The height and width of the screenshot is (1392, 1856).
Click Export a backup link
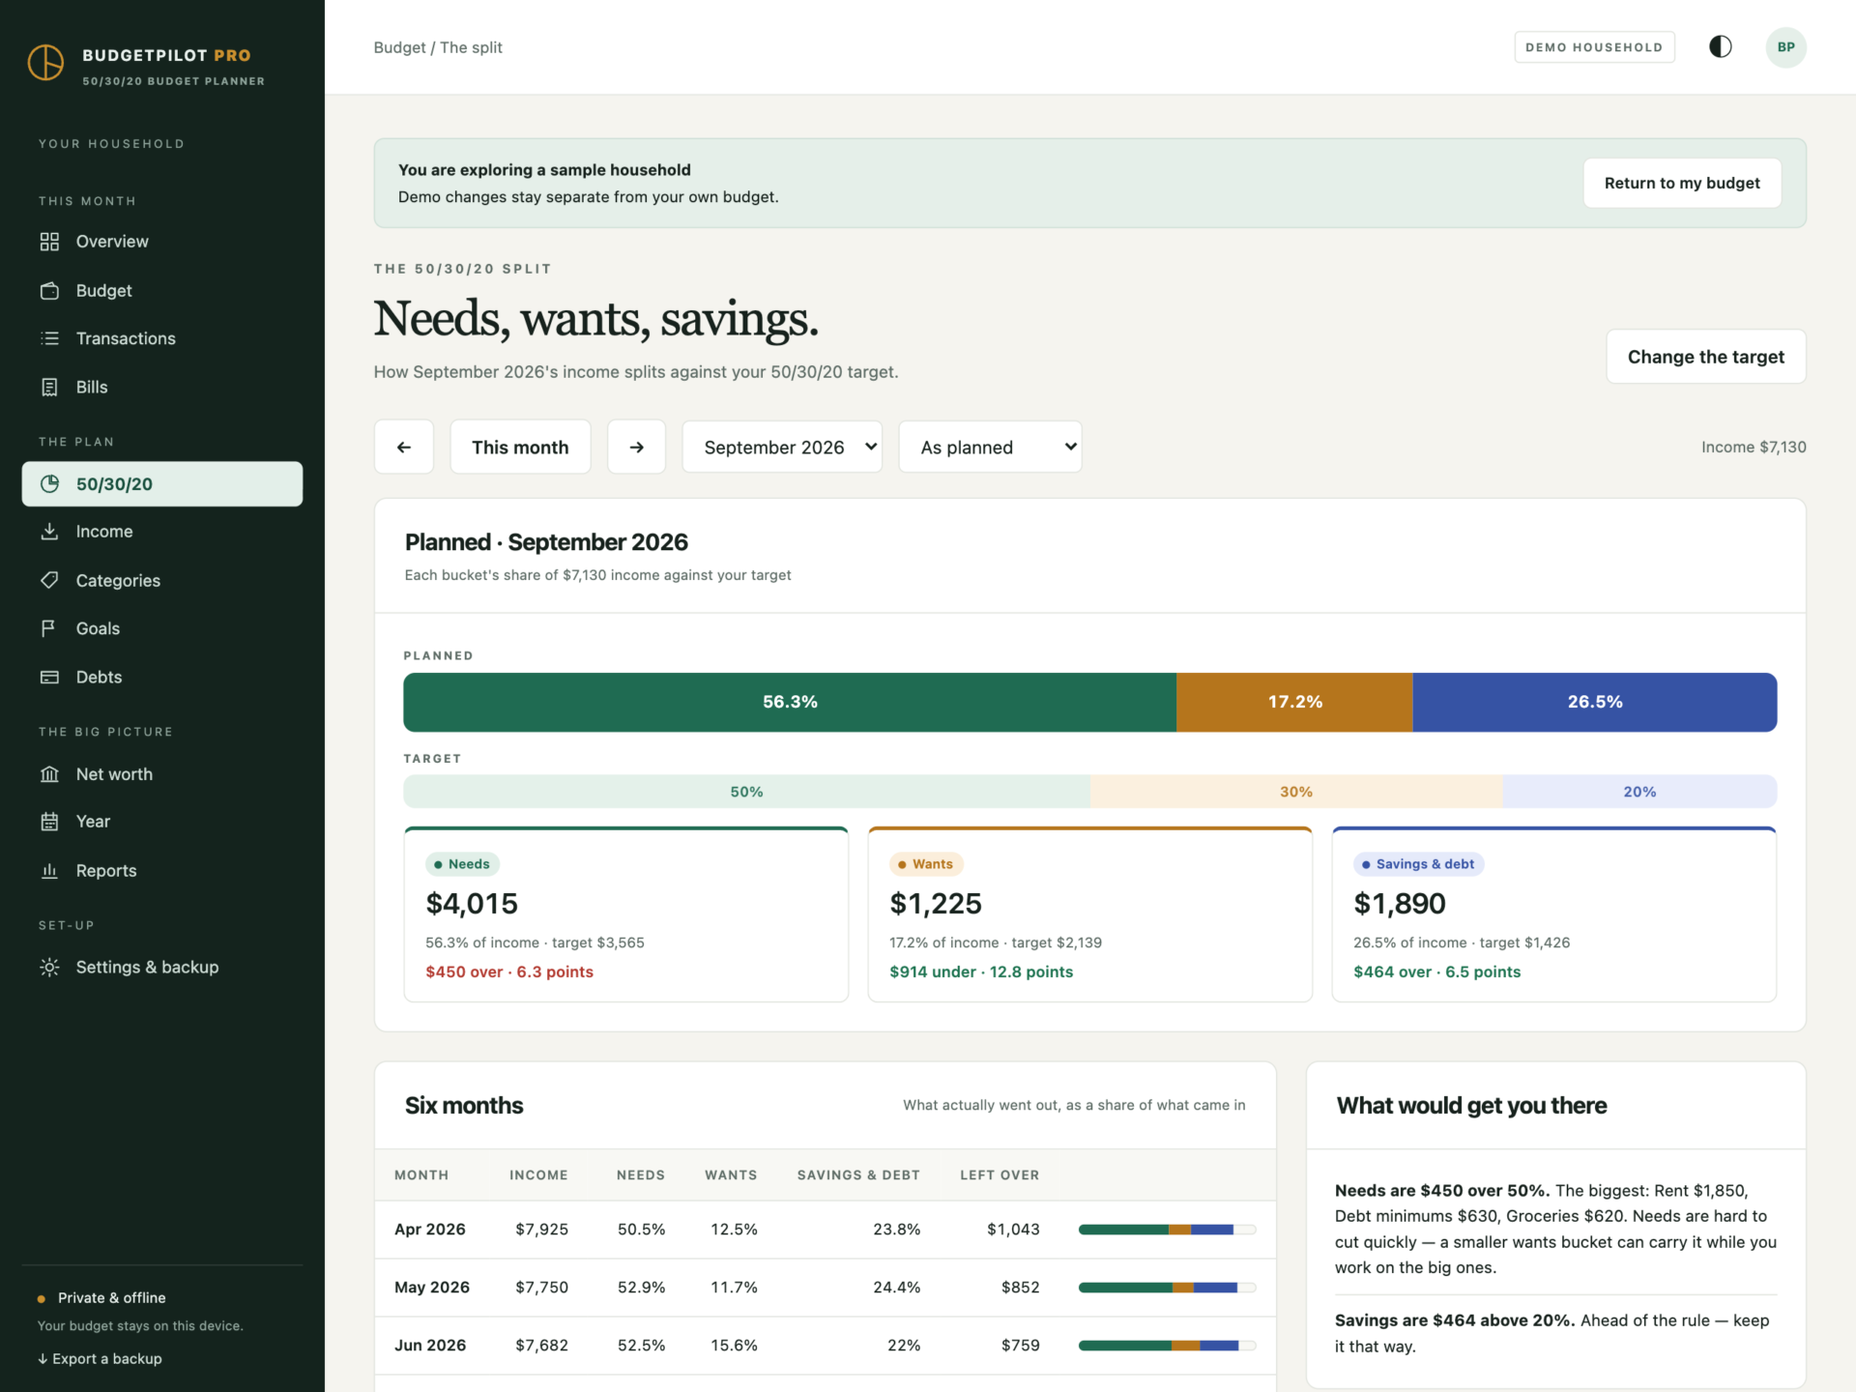point(100,1358)
